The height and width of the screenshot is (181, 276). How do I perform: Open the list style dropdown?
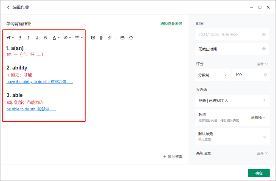(x=79, y=38)
